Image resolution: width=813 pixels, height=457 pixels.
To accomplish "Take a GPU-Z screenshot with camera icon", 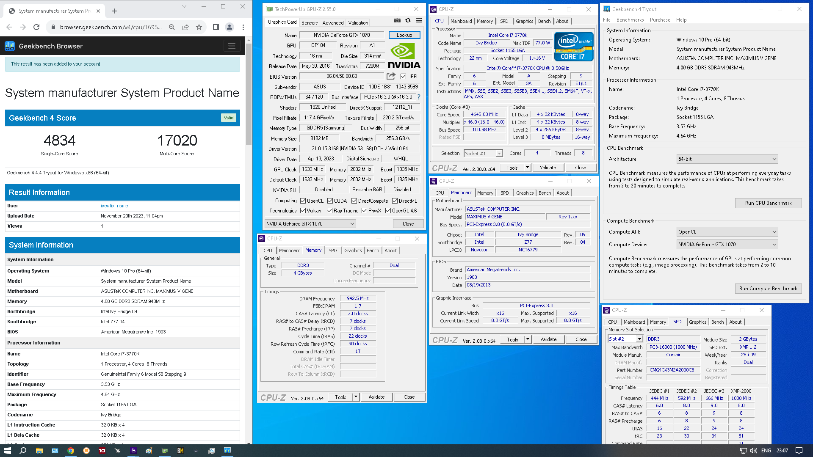I will [397, 20].
